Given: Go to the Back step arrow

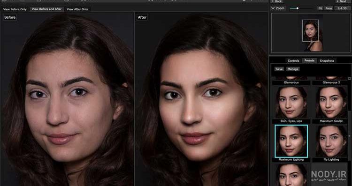Looking at the screenshot, I should pos(277,1).
